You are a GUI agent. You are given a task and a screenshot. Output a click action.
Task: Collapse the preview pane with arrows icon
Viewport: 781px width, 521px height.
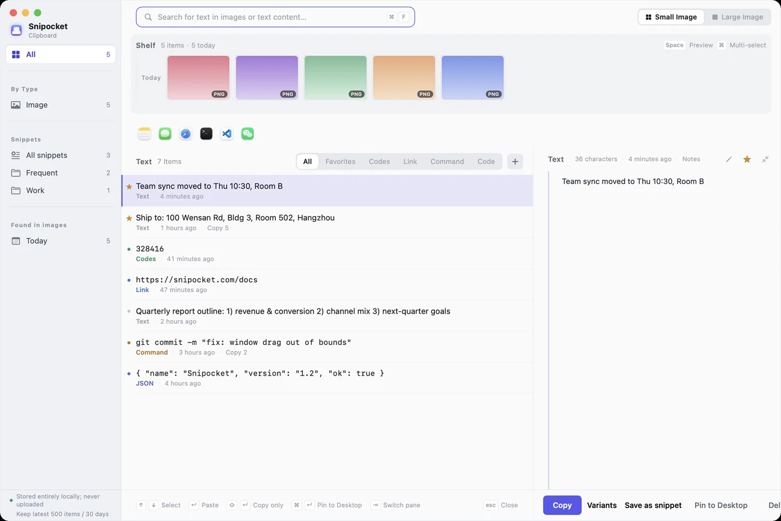tap(765, 159)
